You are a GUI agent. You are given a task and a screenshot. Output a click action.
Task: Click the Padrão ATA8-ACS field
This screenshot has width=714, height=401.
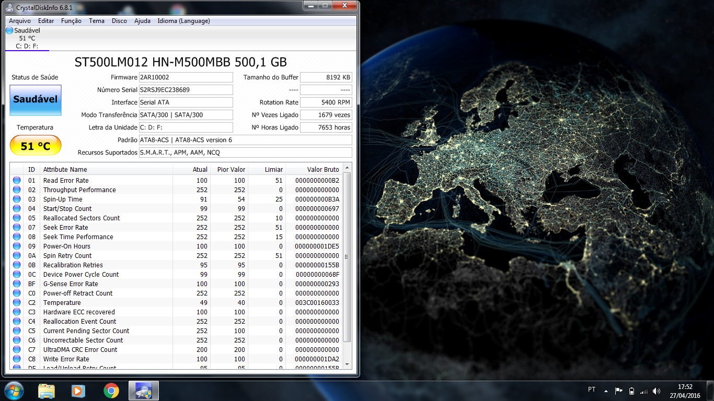[245, 140]
